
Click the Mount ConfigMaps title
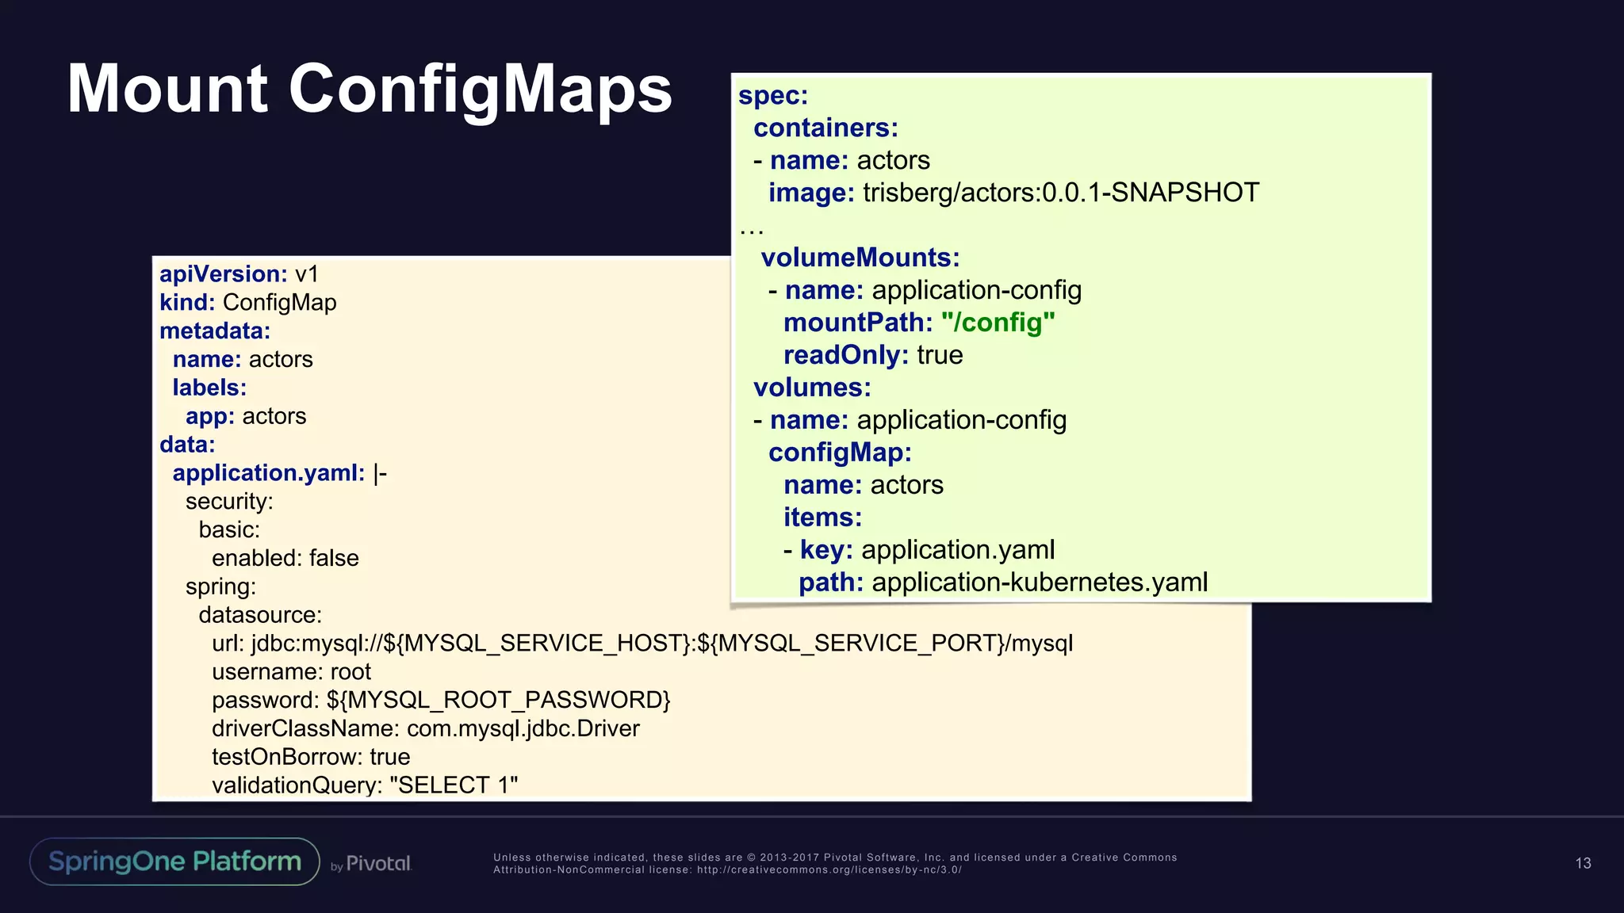point(370,89)
